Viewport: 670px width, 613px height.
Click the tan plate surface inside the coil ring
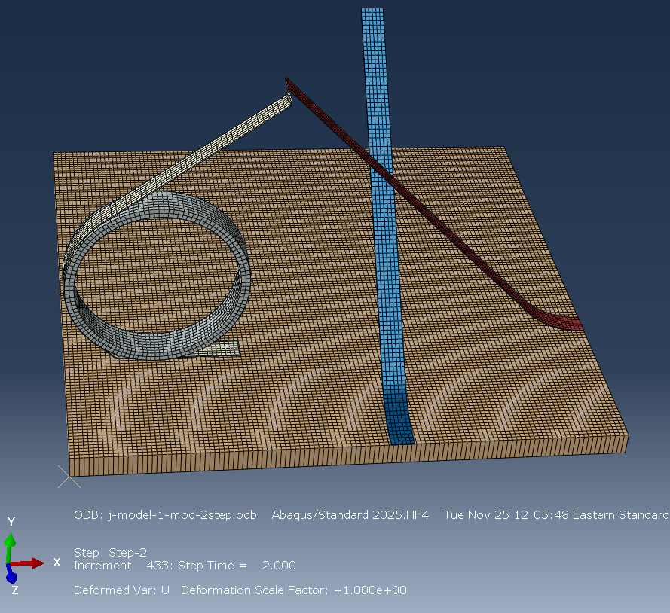tap(158, 279)
